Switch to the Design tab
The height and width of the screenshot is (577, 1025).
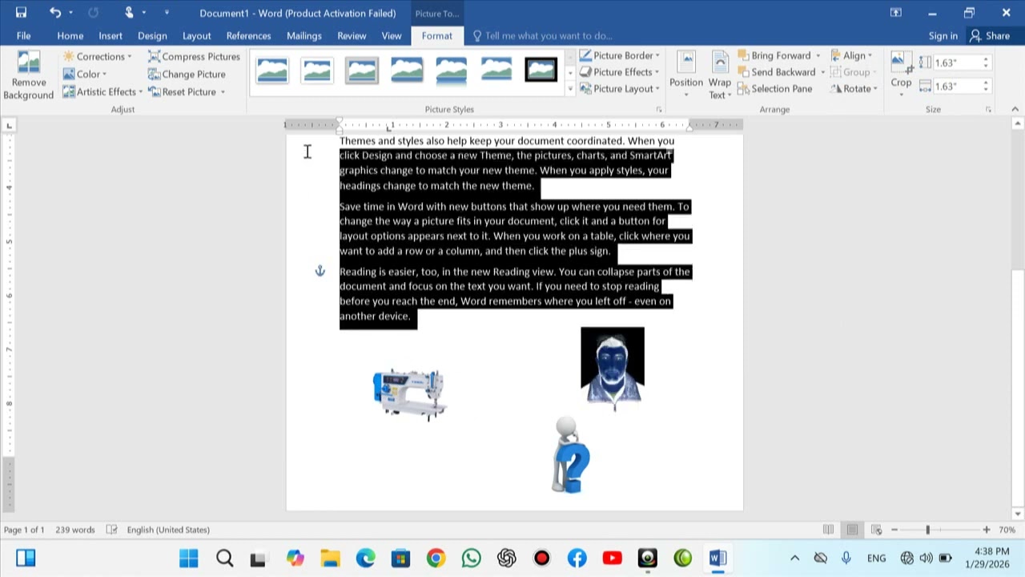[152, 35]
